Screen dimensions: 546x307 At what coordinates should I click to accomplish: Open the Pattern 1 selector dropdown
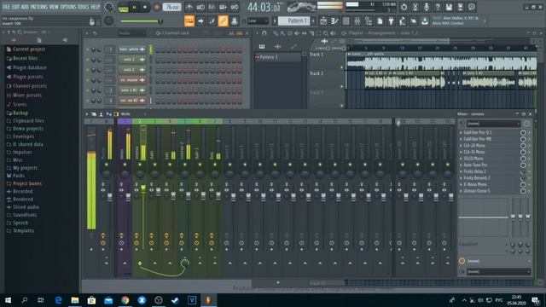coord(294,21)
